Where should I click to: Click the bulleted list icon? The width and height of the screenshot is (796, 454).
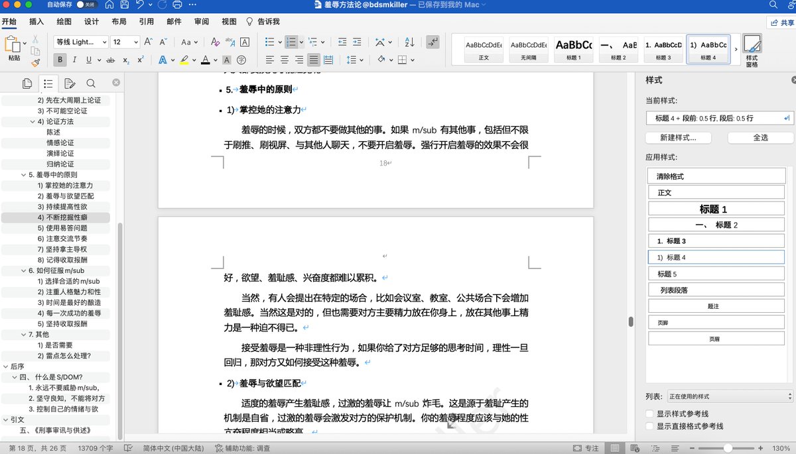coord(269,42)
